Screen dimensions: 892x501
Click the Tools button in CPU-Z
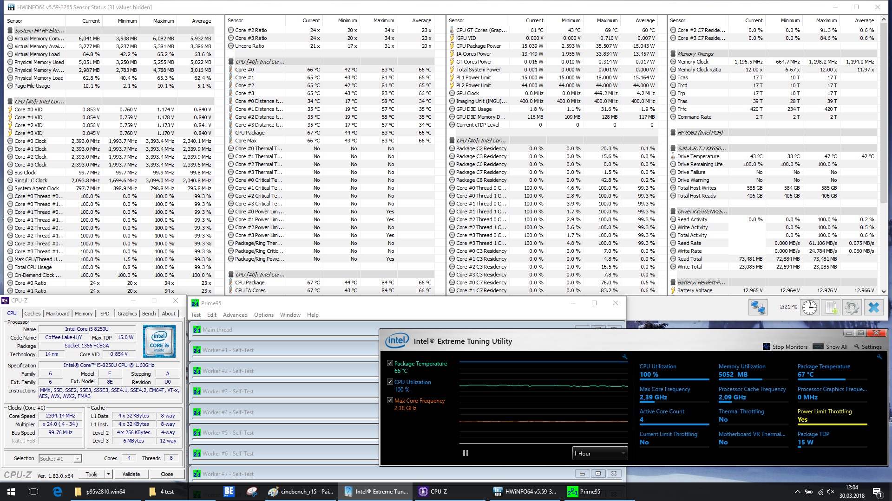coord(92,474)
